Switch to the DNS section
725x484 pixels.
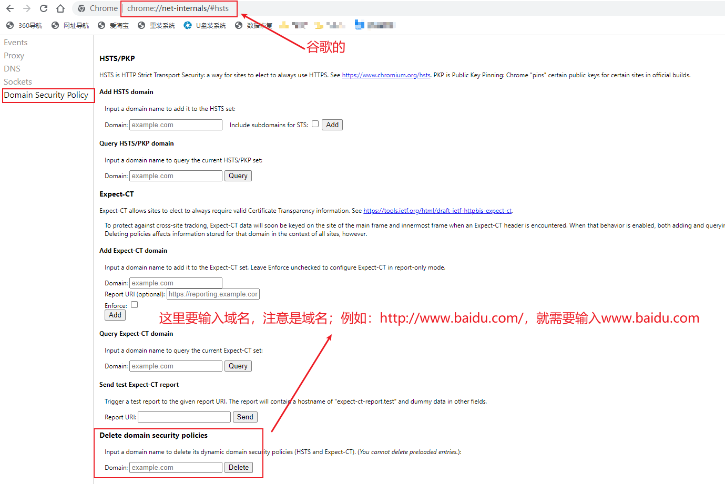point(12,69)
